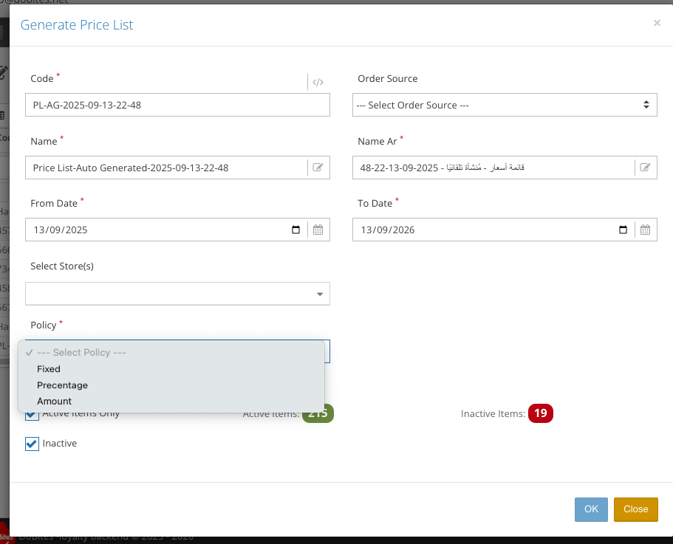
Task: Uncheck the Active Items Only checkbox
Action: [32, 415]
